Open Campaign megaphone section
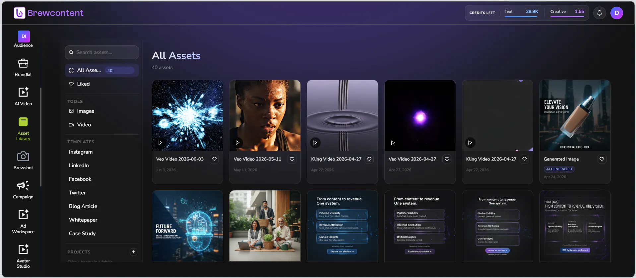The height and width of the screenshot is (278, 636). [23, 190]
